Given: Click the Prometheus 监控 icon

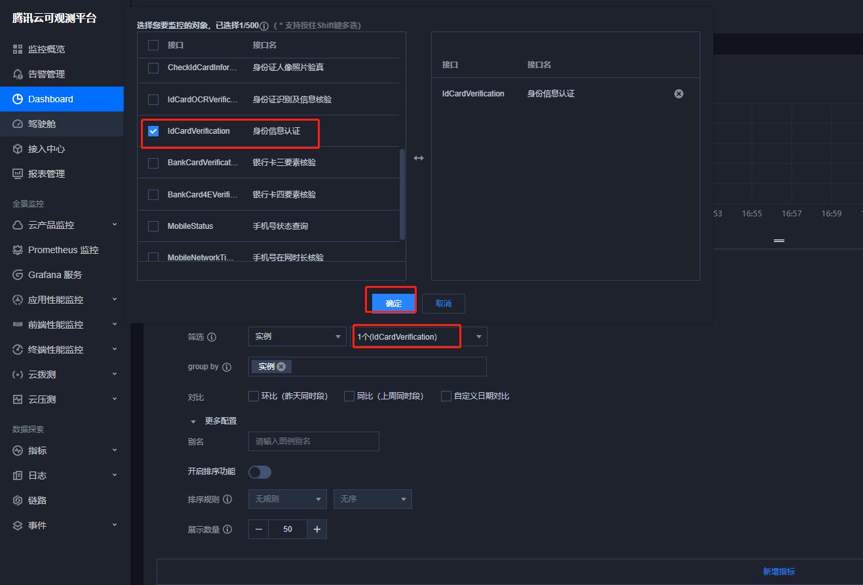Looking at the screenshot, I should [x=18, y=250].
